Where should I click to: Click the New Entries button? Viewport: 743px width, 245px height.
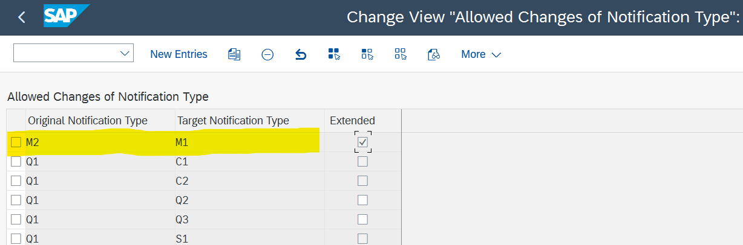point(178,54)
